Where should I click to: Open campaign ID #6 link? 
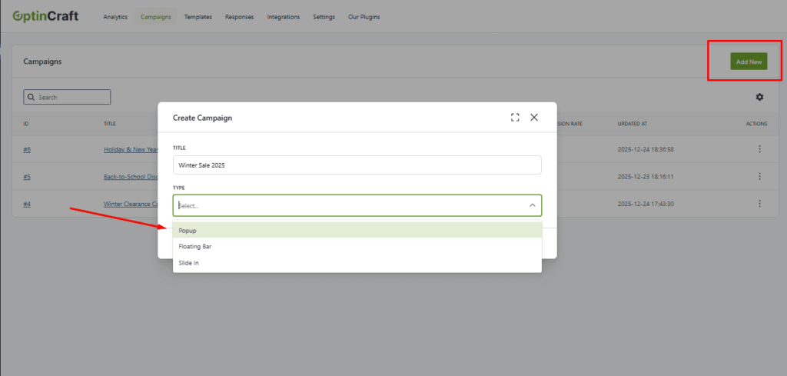pyautogui.click(x=27, y=149)
